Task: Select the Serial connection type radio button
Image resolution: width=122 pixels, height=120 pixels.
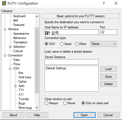Action: pos(62,44)
